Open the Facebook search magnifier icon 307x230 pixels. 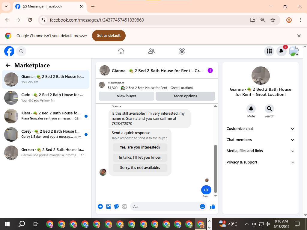click(21, 51)
